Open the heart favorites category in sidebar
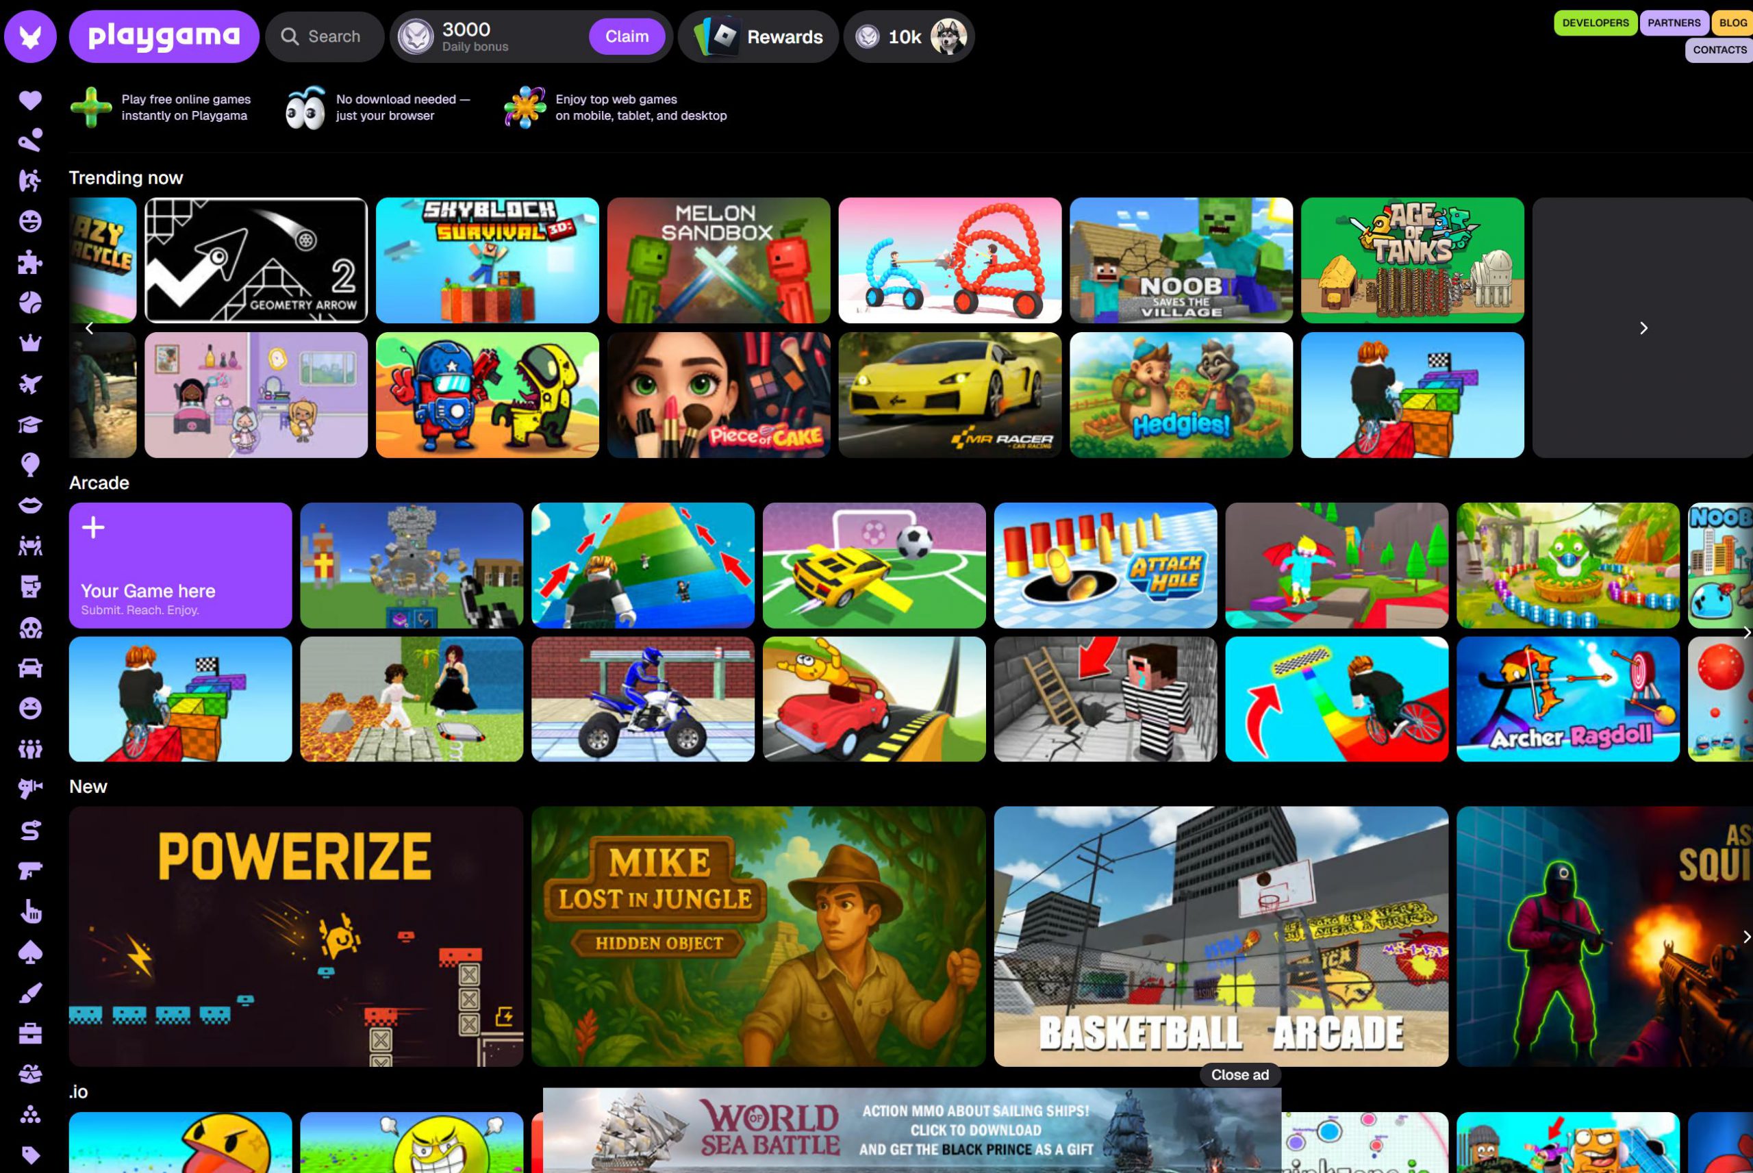The image size is (1753, 1173). 30,99
